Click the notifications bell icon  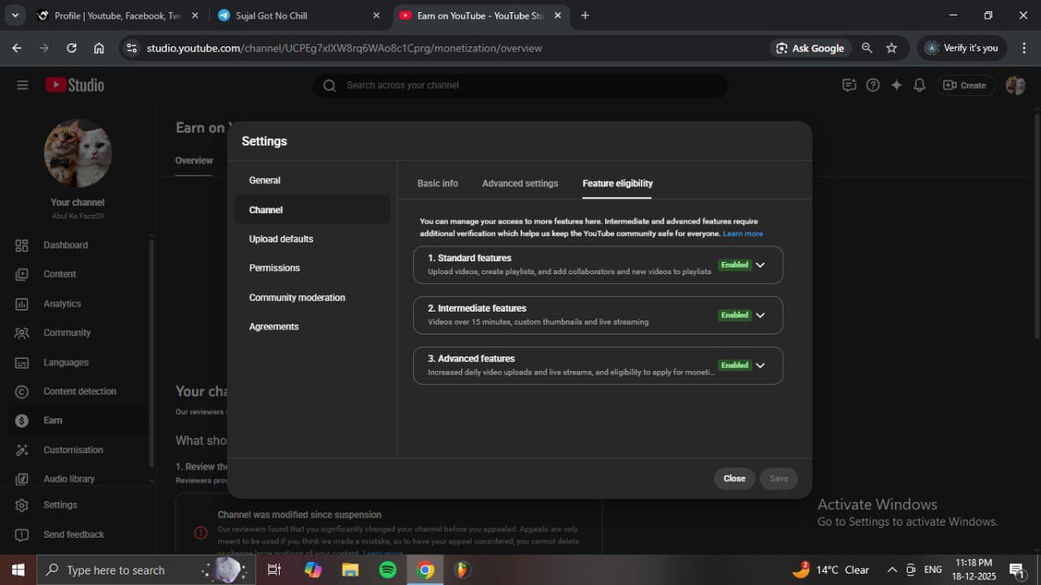pos(920,85)
